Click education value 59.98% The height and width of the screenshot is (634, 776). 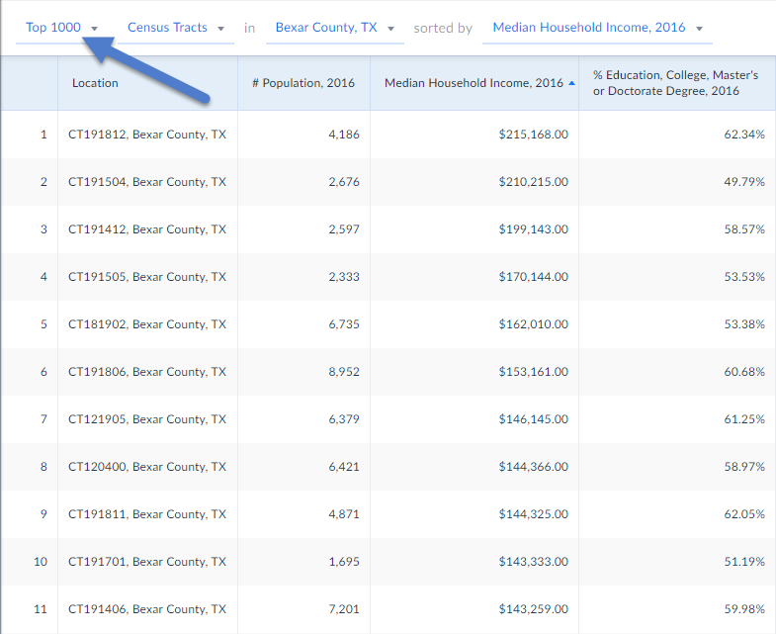tap(744, 609)
